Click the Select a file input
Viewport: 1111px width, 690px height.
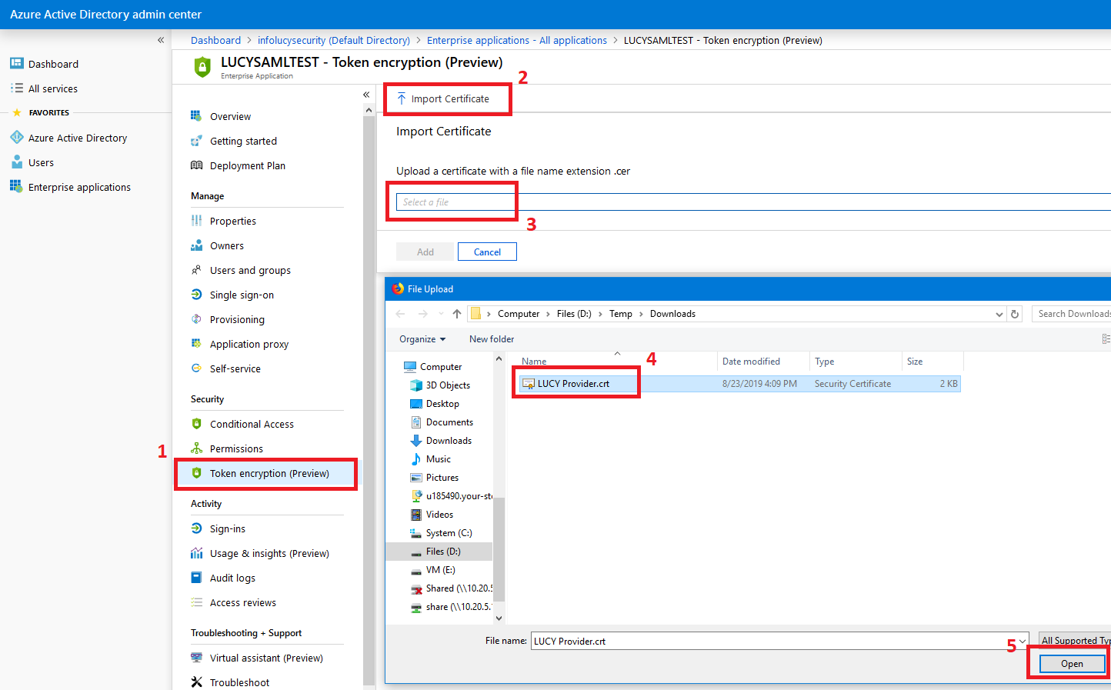click(754, 202)
